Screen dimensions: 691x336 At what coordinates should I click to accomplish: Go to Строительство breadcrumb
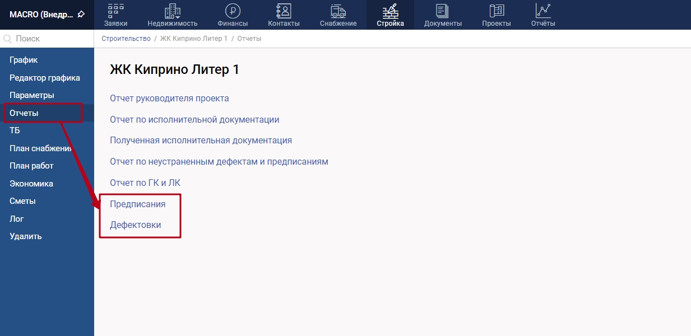point(126,39)
